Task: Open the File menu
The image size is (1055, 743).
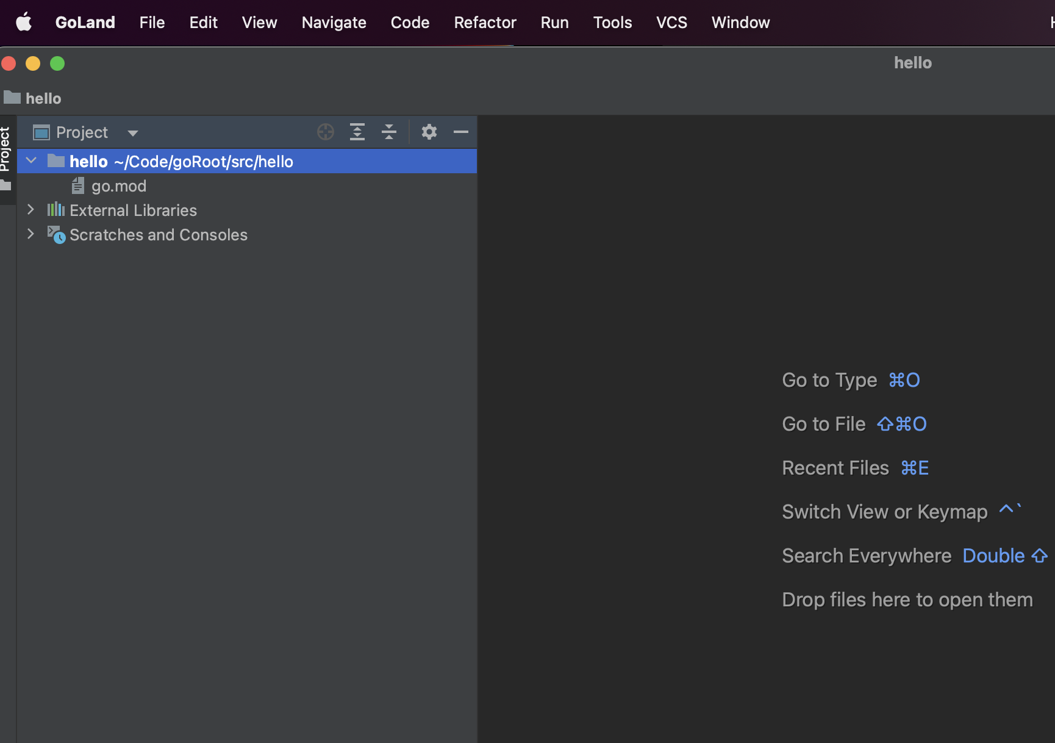Action: pyautogui.click(x=152, y=23)
